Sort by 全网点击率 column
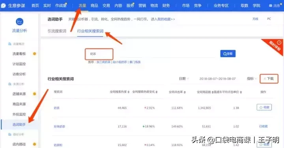 [x=177, y=92]
